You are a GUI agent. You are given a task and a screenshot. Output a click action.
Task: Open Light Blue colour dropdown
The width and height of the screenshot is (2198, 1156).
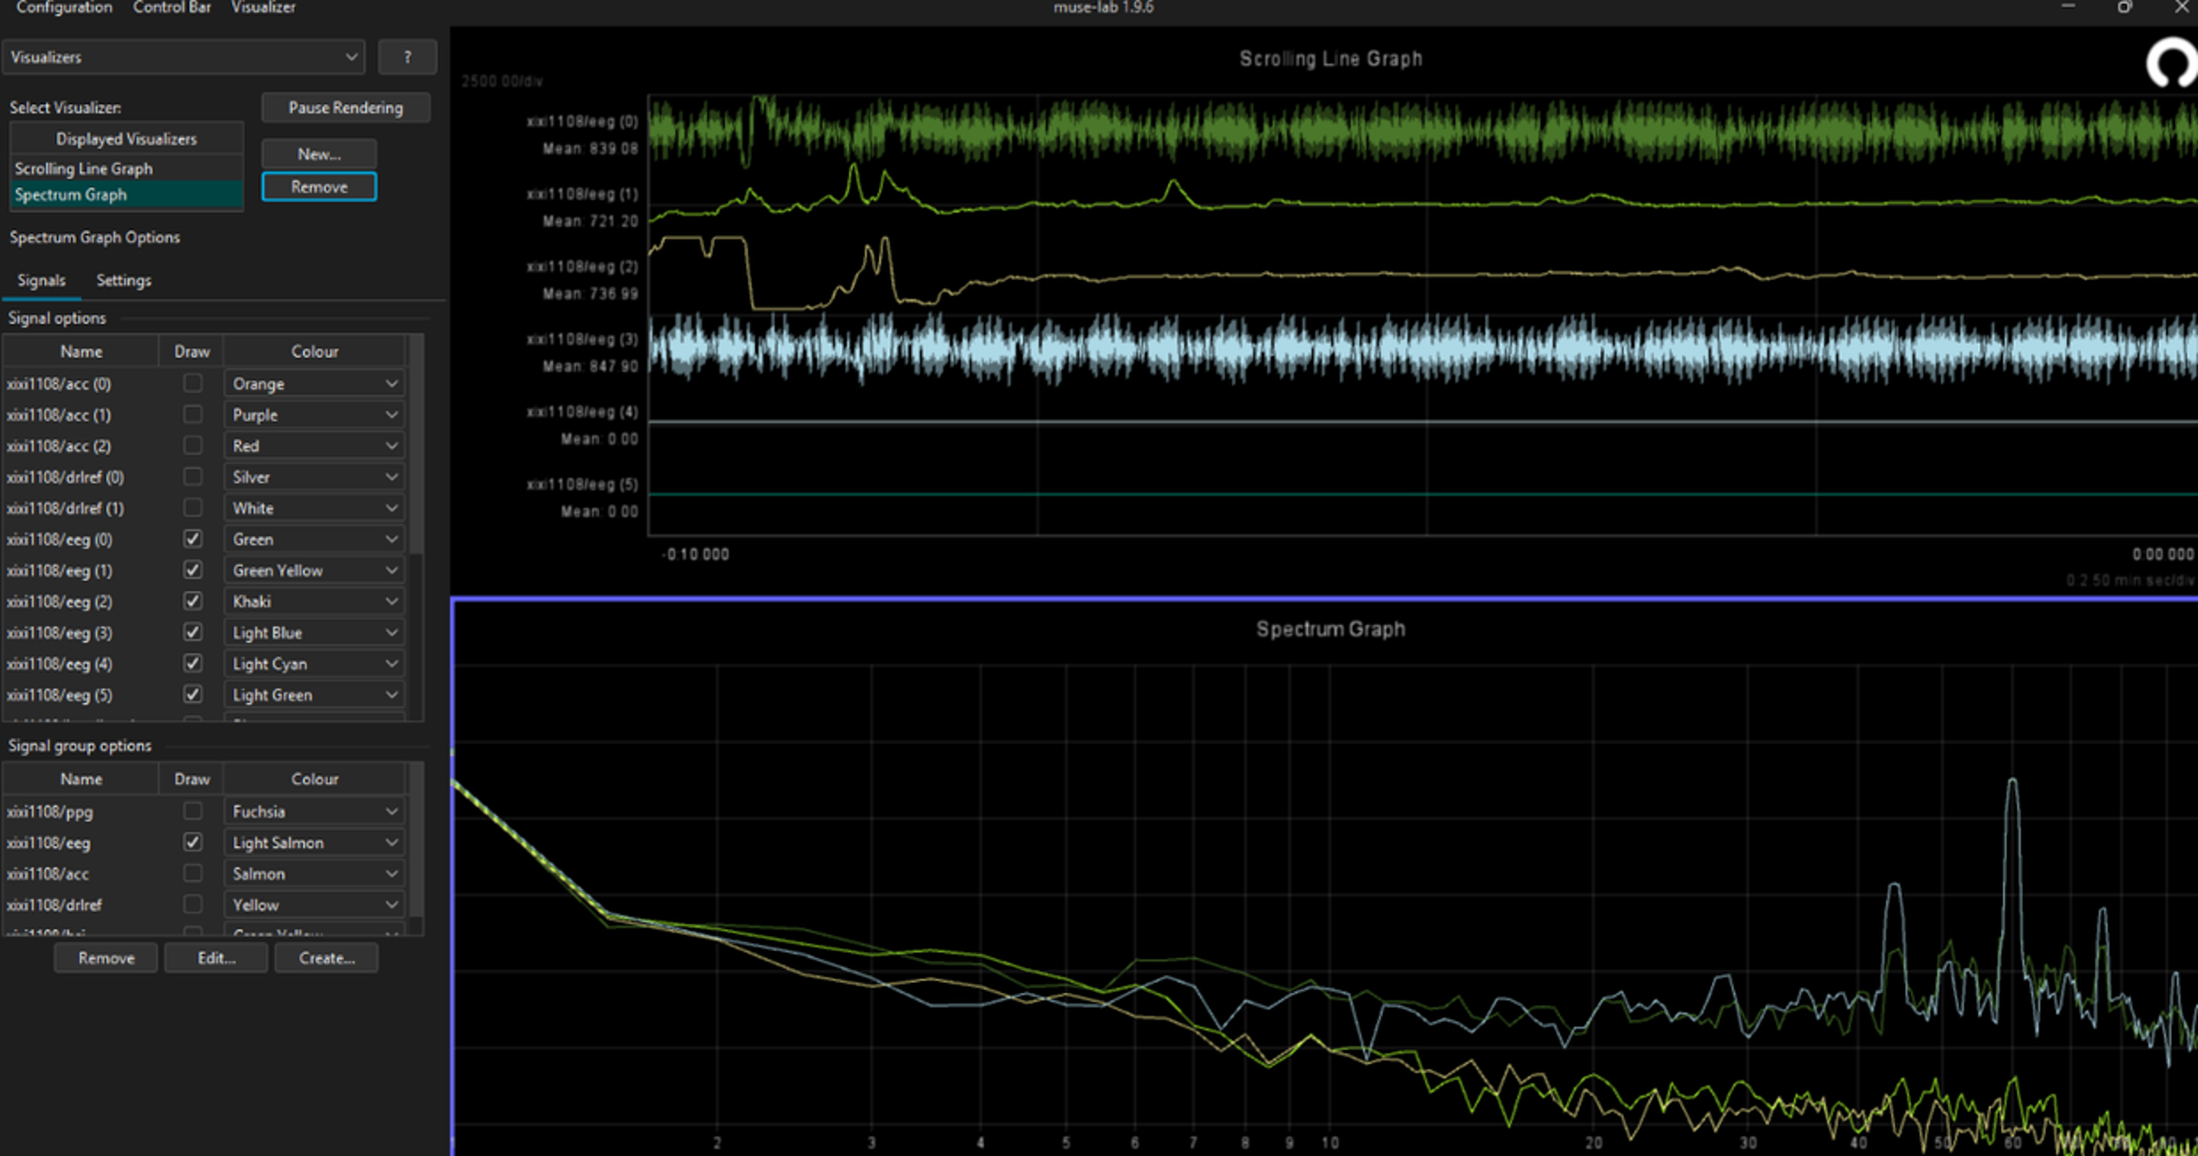coord(314,632)
